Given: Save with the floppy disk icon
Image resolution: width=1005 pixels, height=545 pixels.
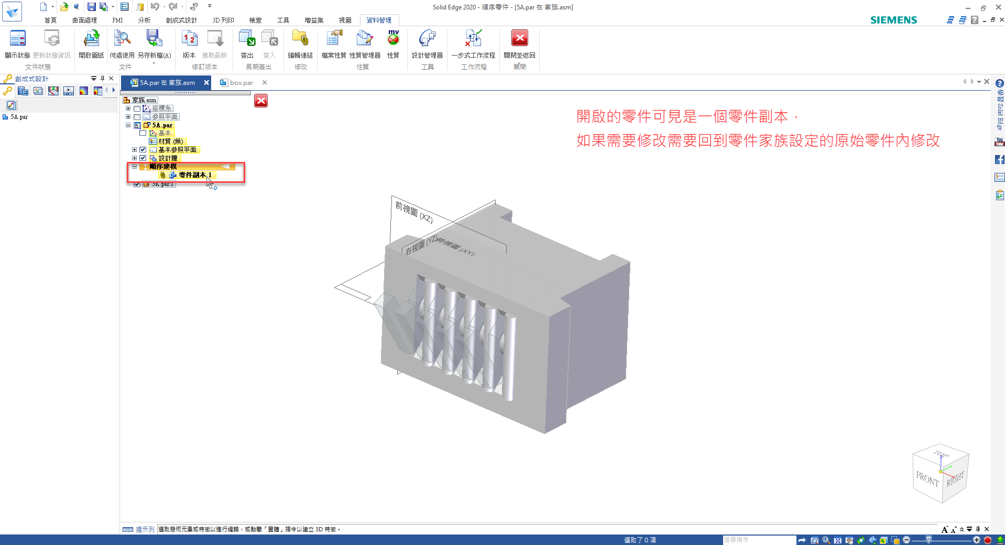Looking at the screenshot, I should click(x=91, y=7).
